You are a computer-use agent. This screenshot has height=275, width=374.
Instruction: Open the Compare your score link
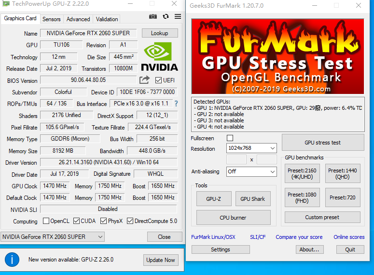coord(299,237)
